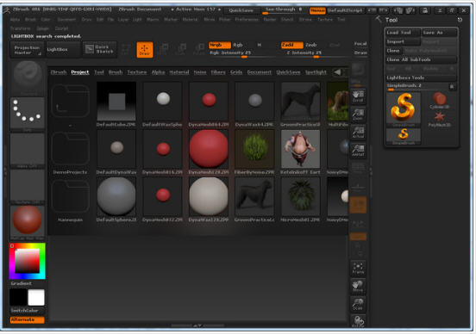
Task: Click the main color picker square
Action: [x=28, y=261]
